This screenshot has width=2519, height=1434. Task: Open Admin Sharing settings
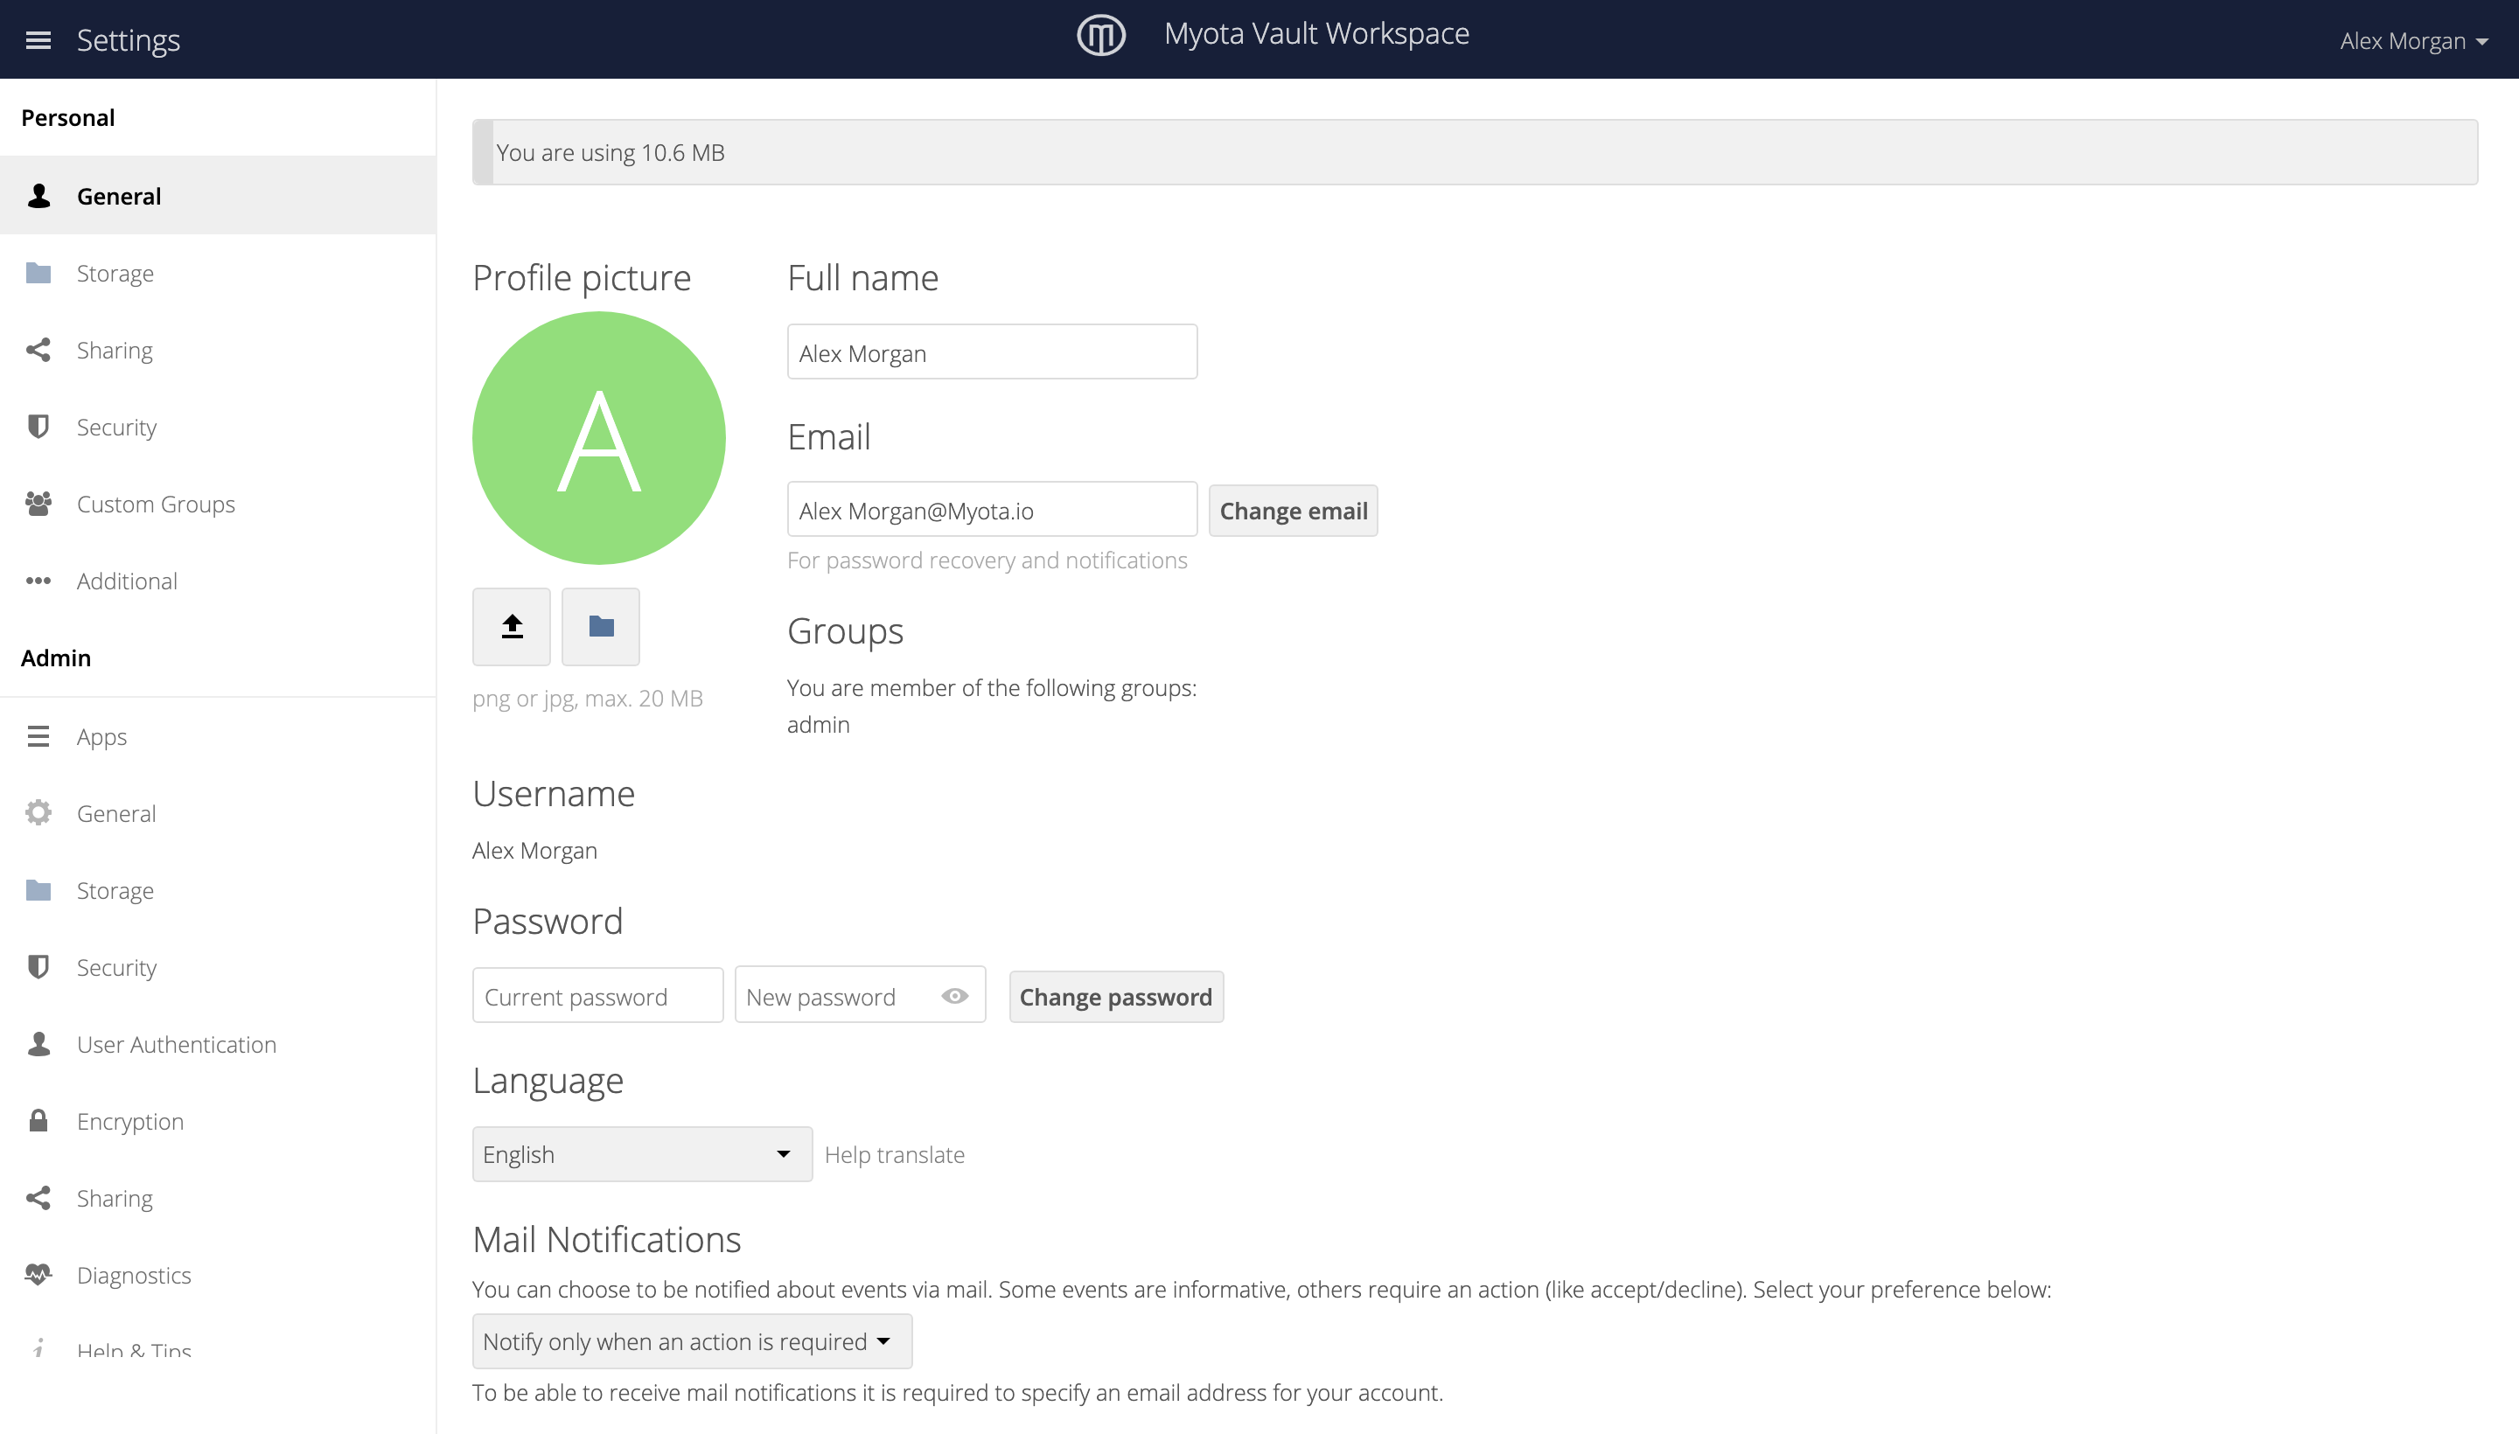[x=218, y=1197]
